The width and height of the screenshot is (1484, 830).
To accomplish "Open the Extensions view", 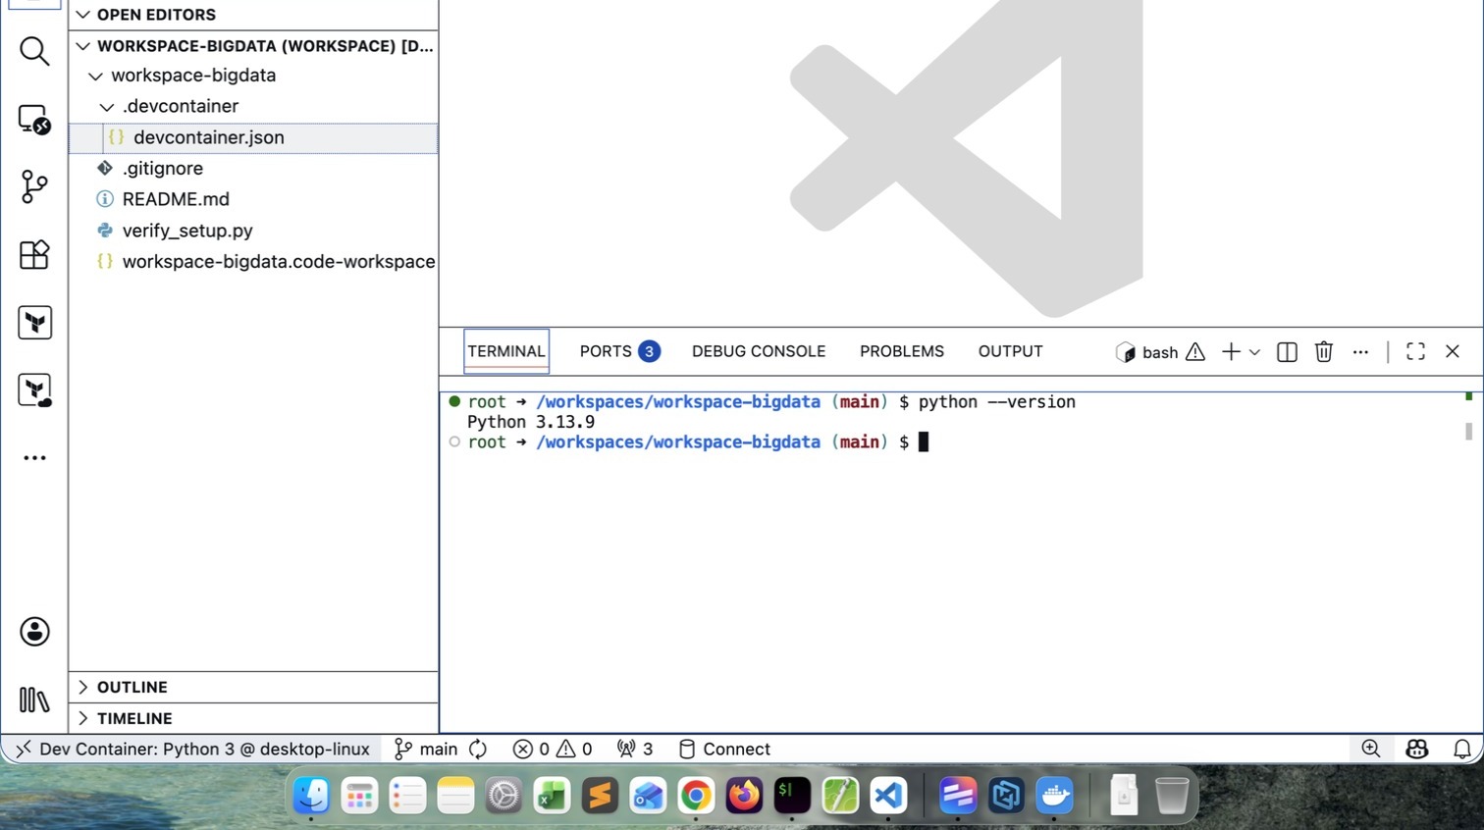I will tap(34, 254).
